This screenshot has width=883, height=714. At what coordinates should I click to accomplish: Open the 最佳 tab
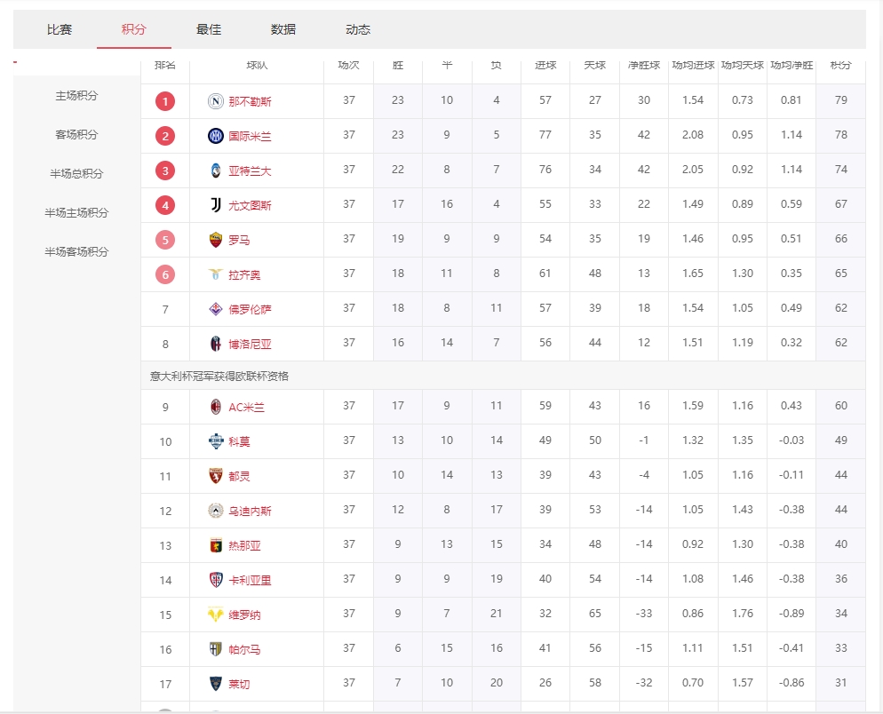(x=209, y=29)
